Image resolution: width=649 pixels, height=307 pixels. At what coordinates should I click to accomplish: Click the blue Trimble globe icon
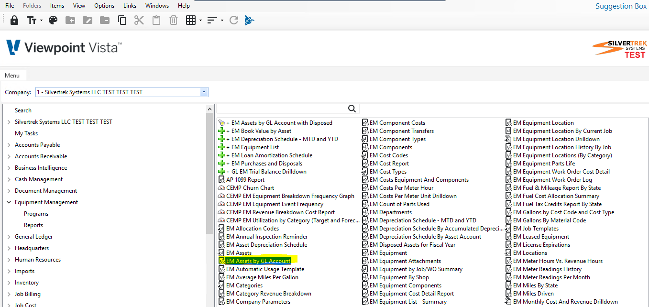[249, 20]
